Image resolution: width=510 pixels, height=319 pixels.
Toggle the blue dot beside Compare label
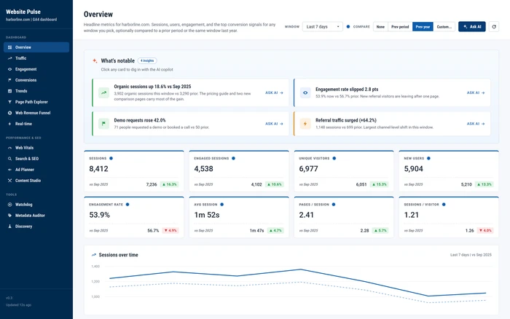(x=348, y=27)
